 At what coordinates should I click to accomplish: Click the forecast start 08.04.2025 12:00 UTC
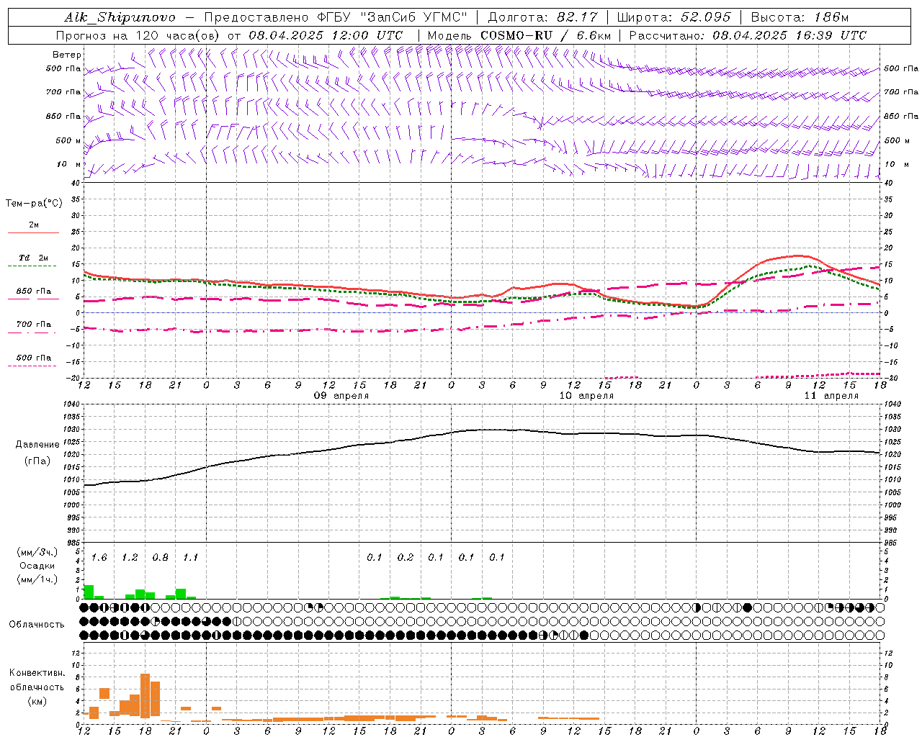point(326,35)
